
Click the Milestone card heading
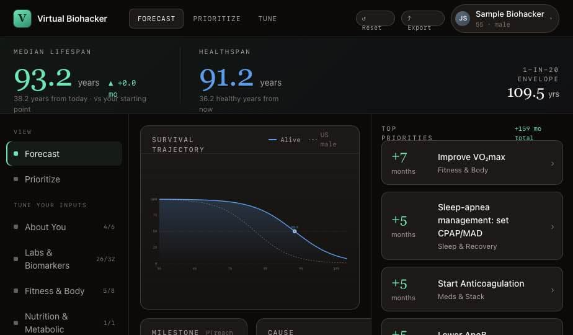point(175,332)
